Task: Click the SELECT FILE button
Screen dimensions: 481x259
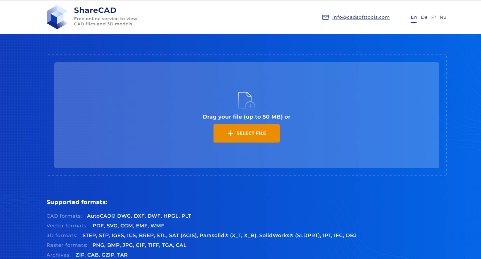Action: click(x=247, y=133)
